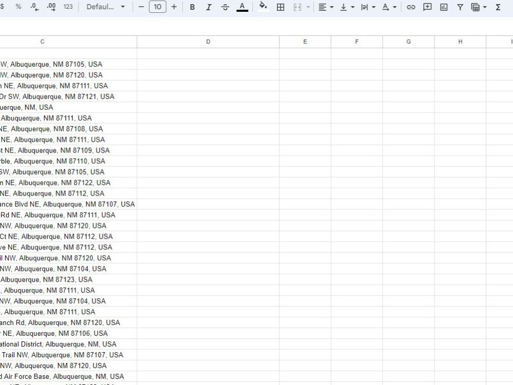Image resolution: width=513 pixels, height=385 pixels.
Task: Click cell ending 'NM 87106, USA'
Action: (68, 333)
